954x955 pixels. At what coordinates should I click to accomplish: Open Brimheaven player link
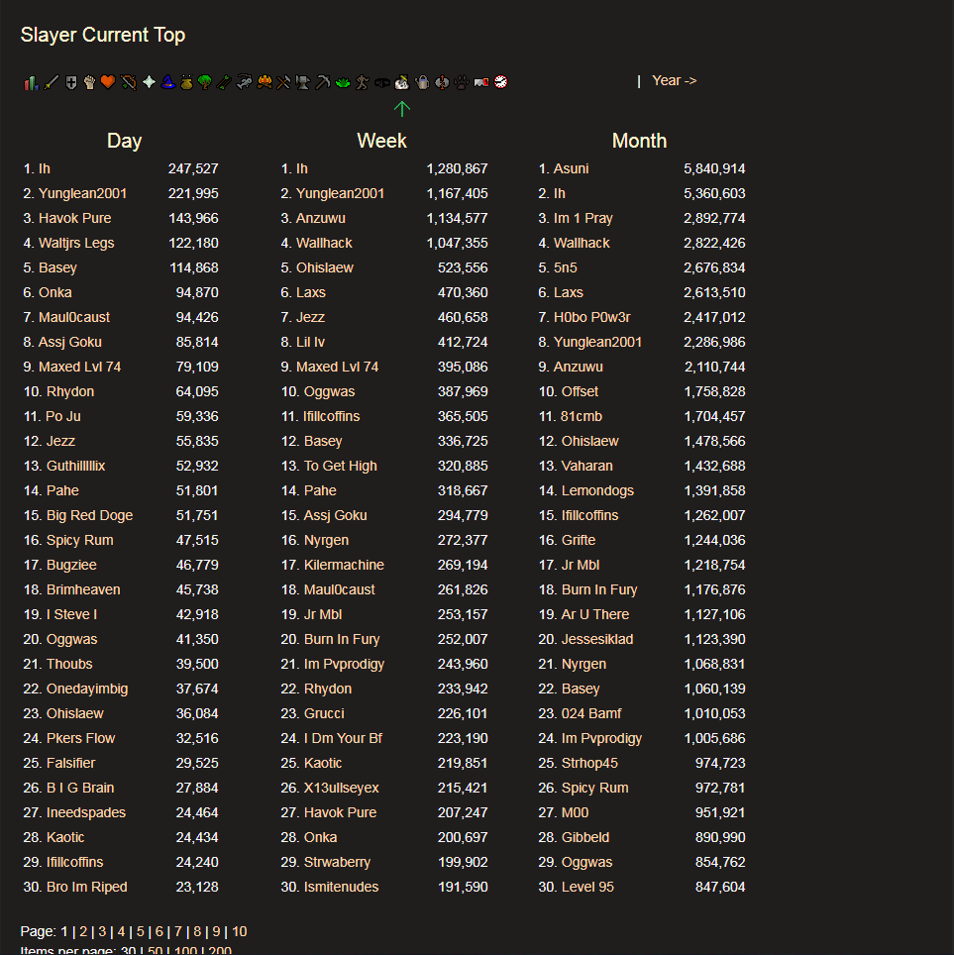pos(83,589)
